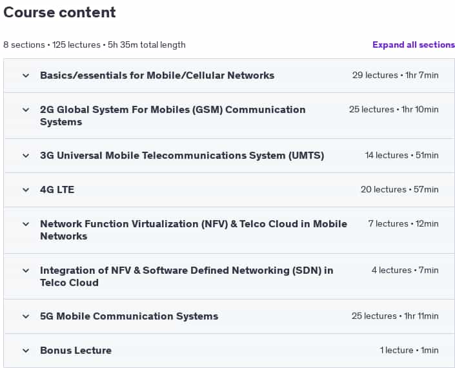This screenshot has width=455, height=368.
Task: Open 3G Universal Mobile Telecommunications System title
Action: point(182,155)
